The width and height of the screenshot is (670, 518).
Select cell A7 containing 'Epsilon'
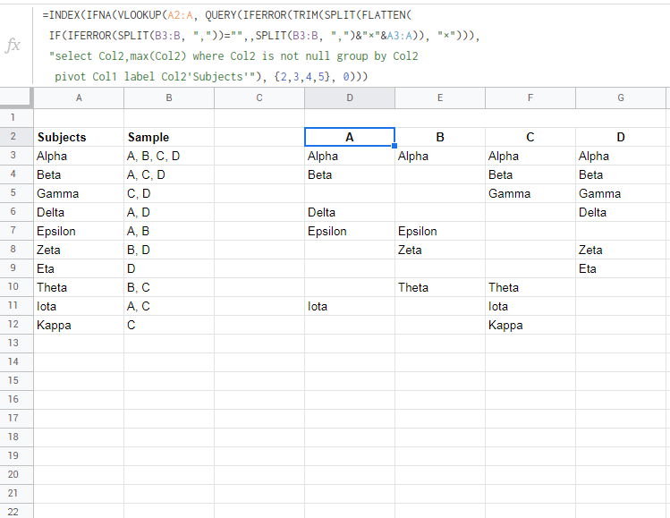[x=79, y=231]
